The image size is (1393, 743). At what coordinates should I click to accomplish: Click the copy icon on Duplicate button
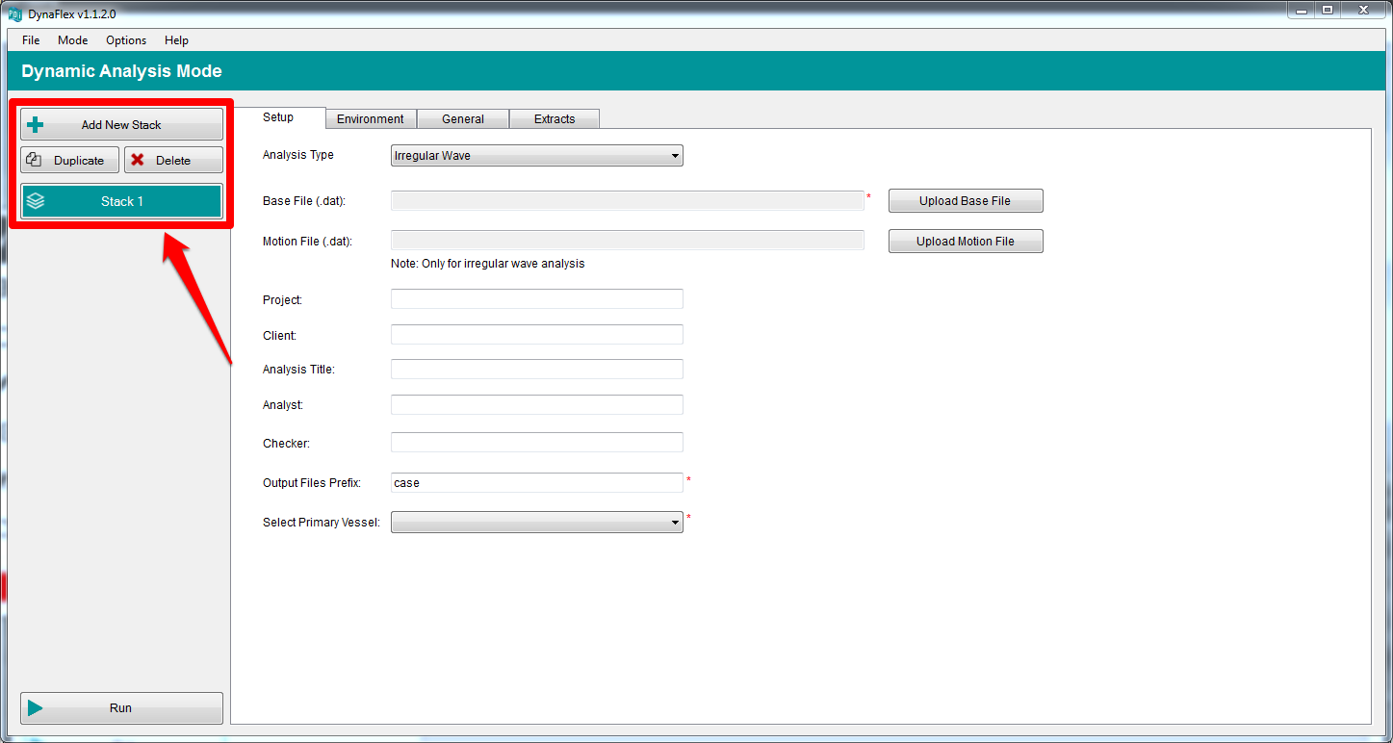pos(34,160)
